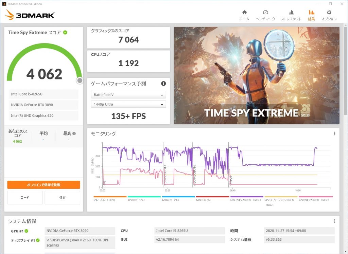Click the 135+ FPS estimate text

[128, 116]
